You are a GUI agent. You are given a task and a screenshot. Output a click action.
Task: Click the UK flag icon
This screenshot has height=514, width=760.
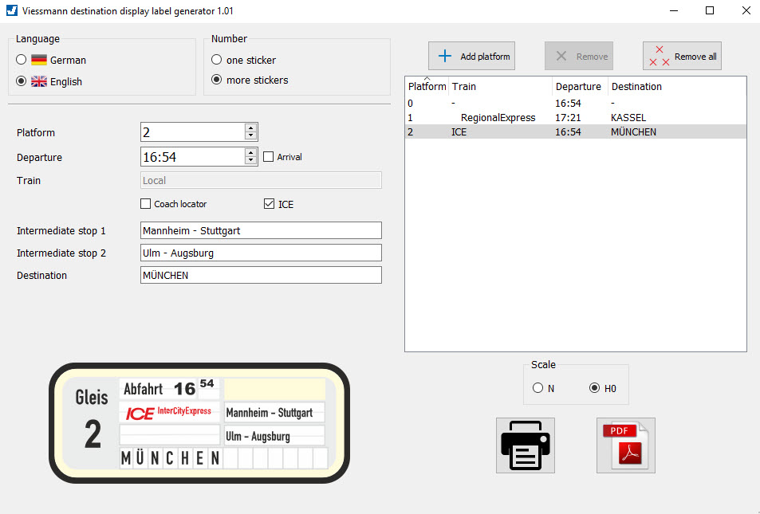click(39, 81)
